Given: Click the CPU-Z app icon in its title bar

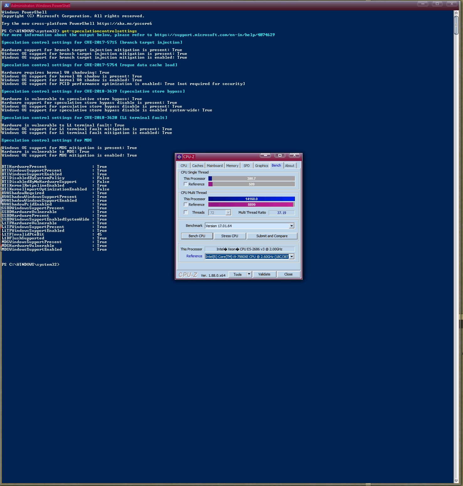Looking at the screenshot, I should click(179, 157).
